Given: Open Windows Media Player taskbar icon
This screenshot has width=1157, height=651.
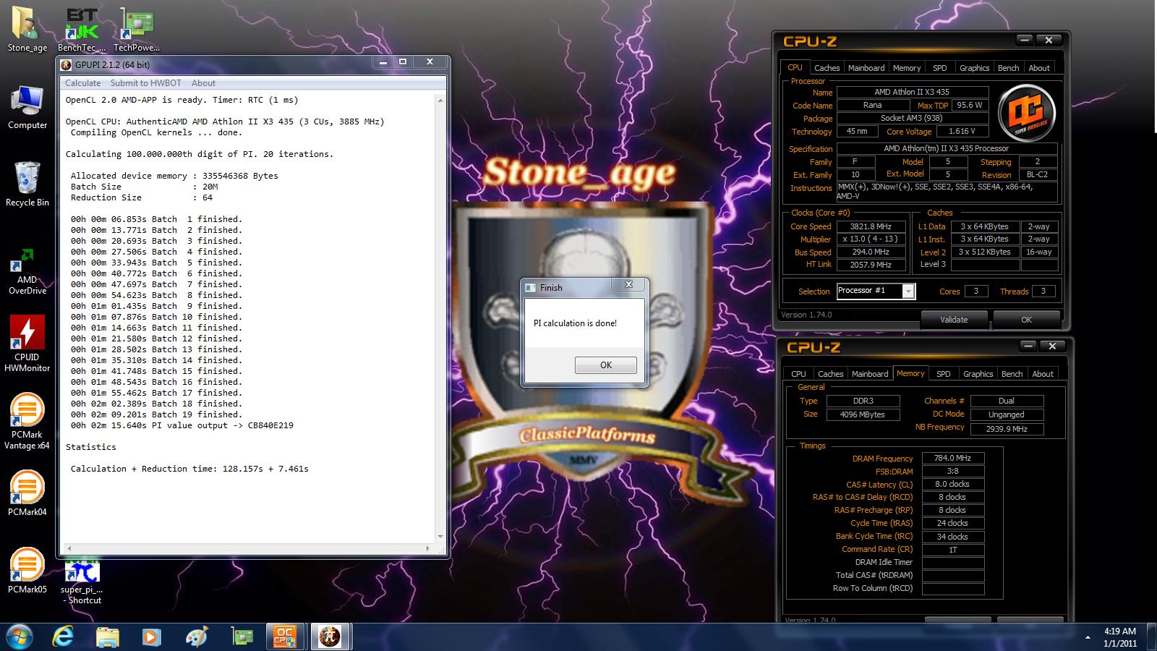Looking at the screenshot, I should pyautogui.click(x=151, y=637).
